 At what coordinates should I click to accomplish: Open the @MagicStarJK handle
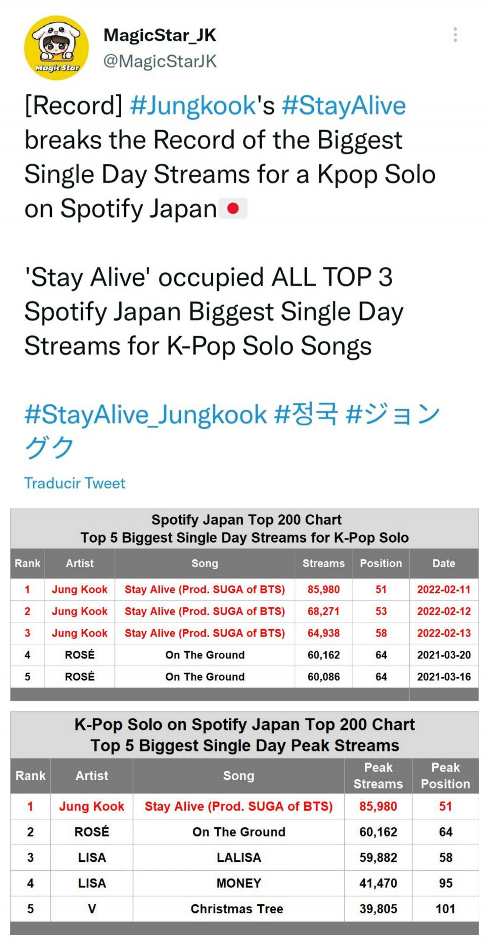[160, 62]
